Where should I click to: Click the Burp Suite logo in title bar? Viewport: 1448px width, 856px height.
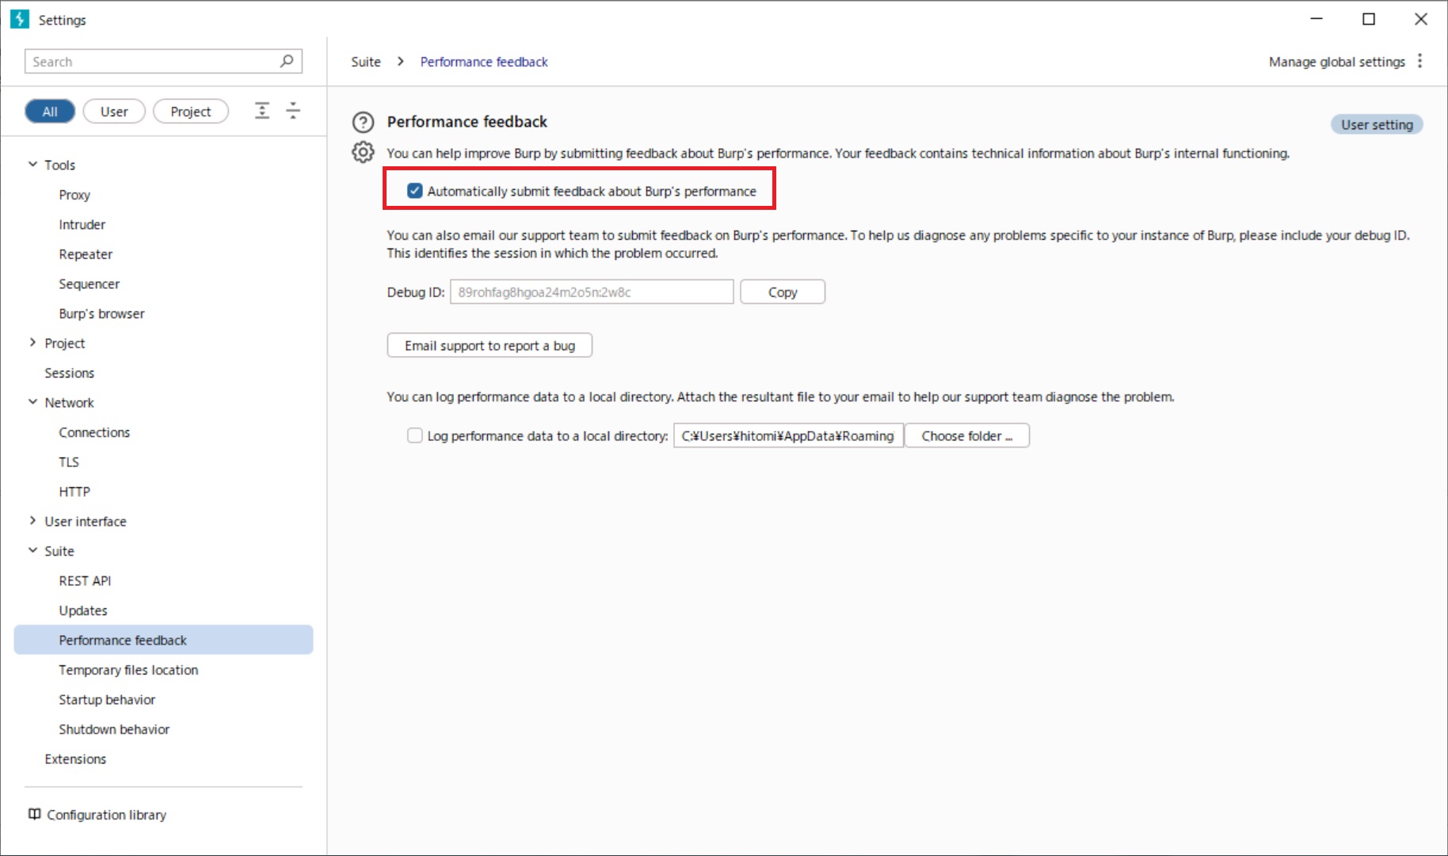[x=19, y=19]
